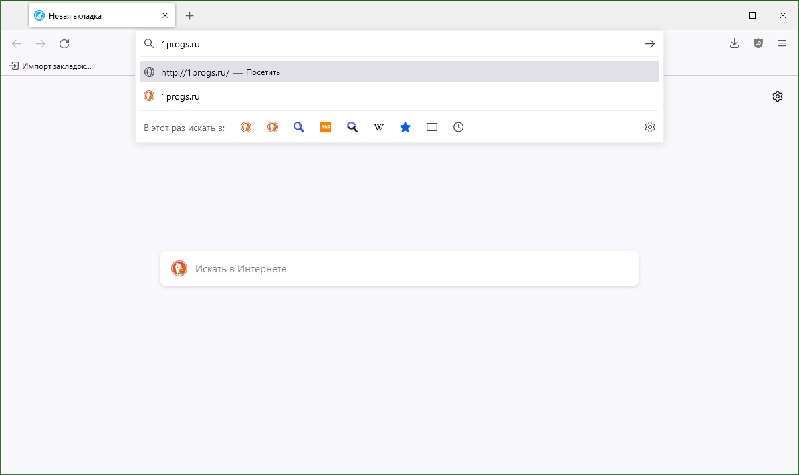Open search settings gear in the dropdown
This screenshot has height=475, width=799.
(x=650, y=127)
